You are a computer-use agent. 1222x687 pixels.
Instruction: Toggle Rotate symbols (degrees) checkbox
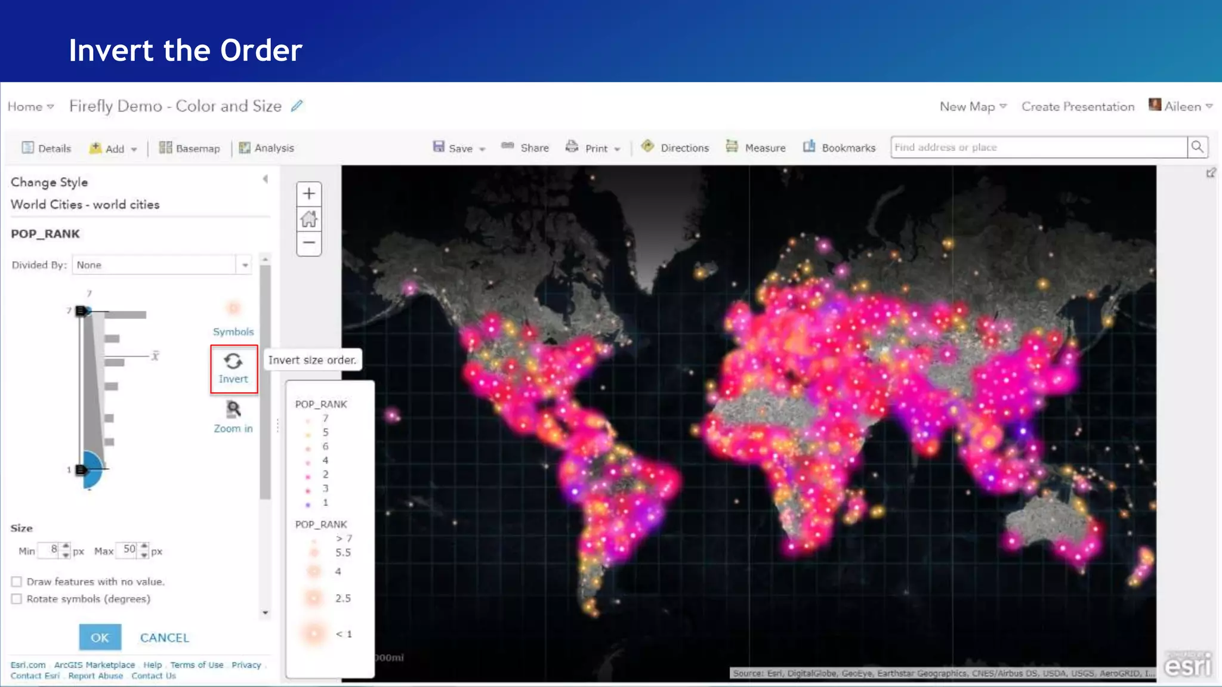[17, 599]
